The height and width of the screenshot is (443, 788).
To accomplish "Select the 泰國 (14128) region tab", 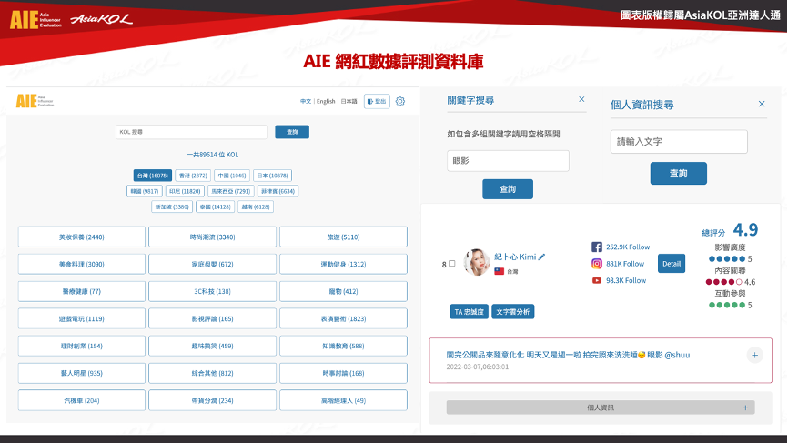I will click(215, 206).
